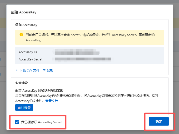This screenshot has width=179, height=134.
Task: Click the 下载 CSV 文件 link text
Action: click(29, 70)
